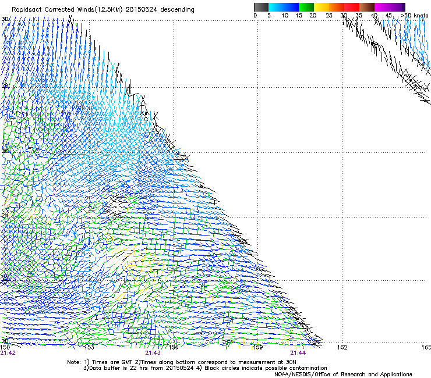Viewport: 431px width, 378px height.
Task: Click the longitude label "162" on the bottom axis
Action: (x=342, y=347)
